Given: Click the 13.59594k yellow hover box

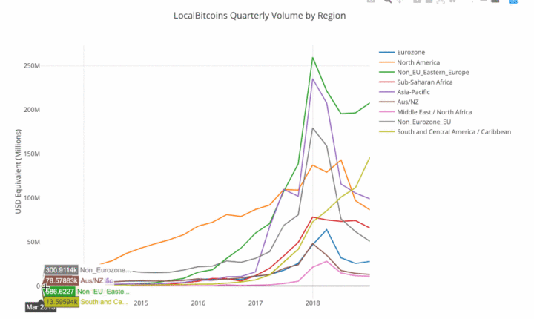Looking at the screenshot, I should [62, 302].
